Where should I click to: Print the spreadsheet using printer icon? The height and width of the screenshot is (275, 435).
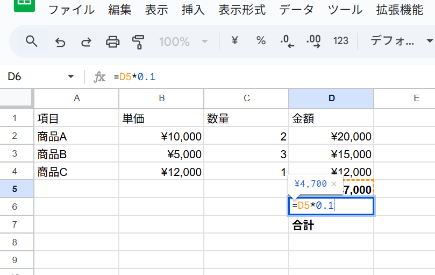click(112, 41)
